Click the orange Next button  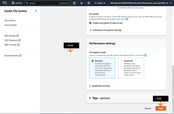(x=161, y=108)
